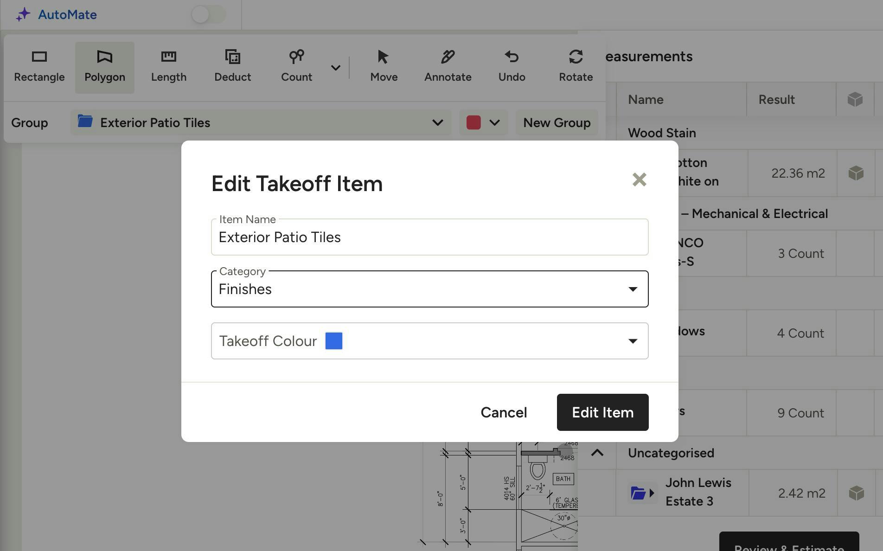The height and width of the screenshot is (551, 883).
Task: Select the Polygon tool
Action: pyautogui.click(x=105, y=67)
